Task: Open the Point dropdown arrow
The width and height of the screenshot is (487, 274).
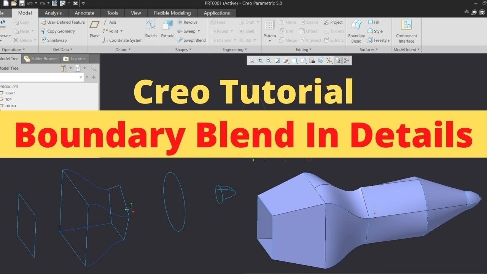Action: click(122, 31)
